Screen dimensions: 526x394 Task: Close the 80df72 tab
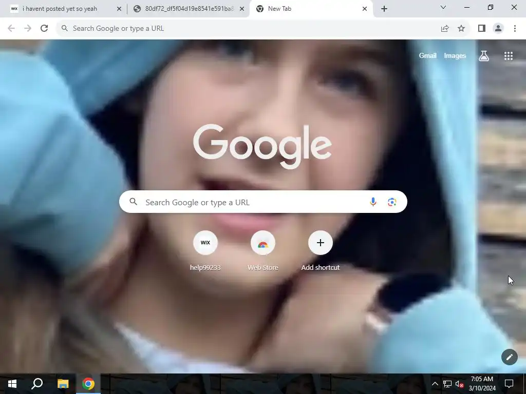tap(242, 9)
